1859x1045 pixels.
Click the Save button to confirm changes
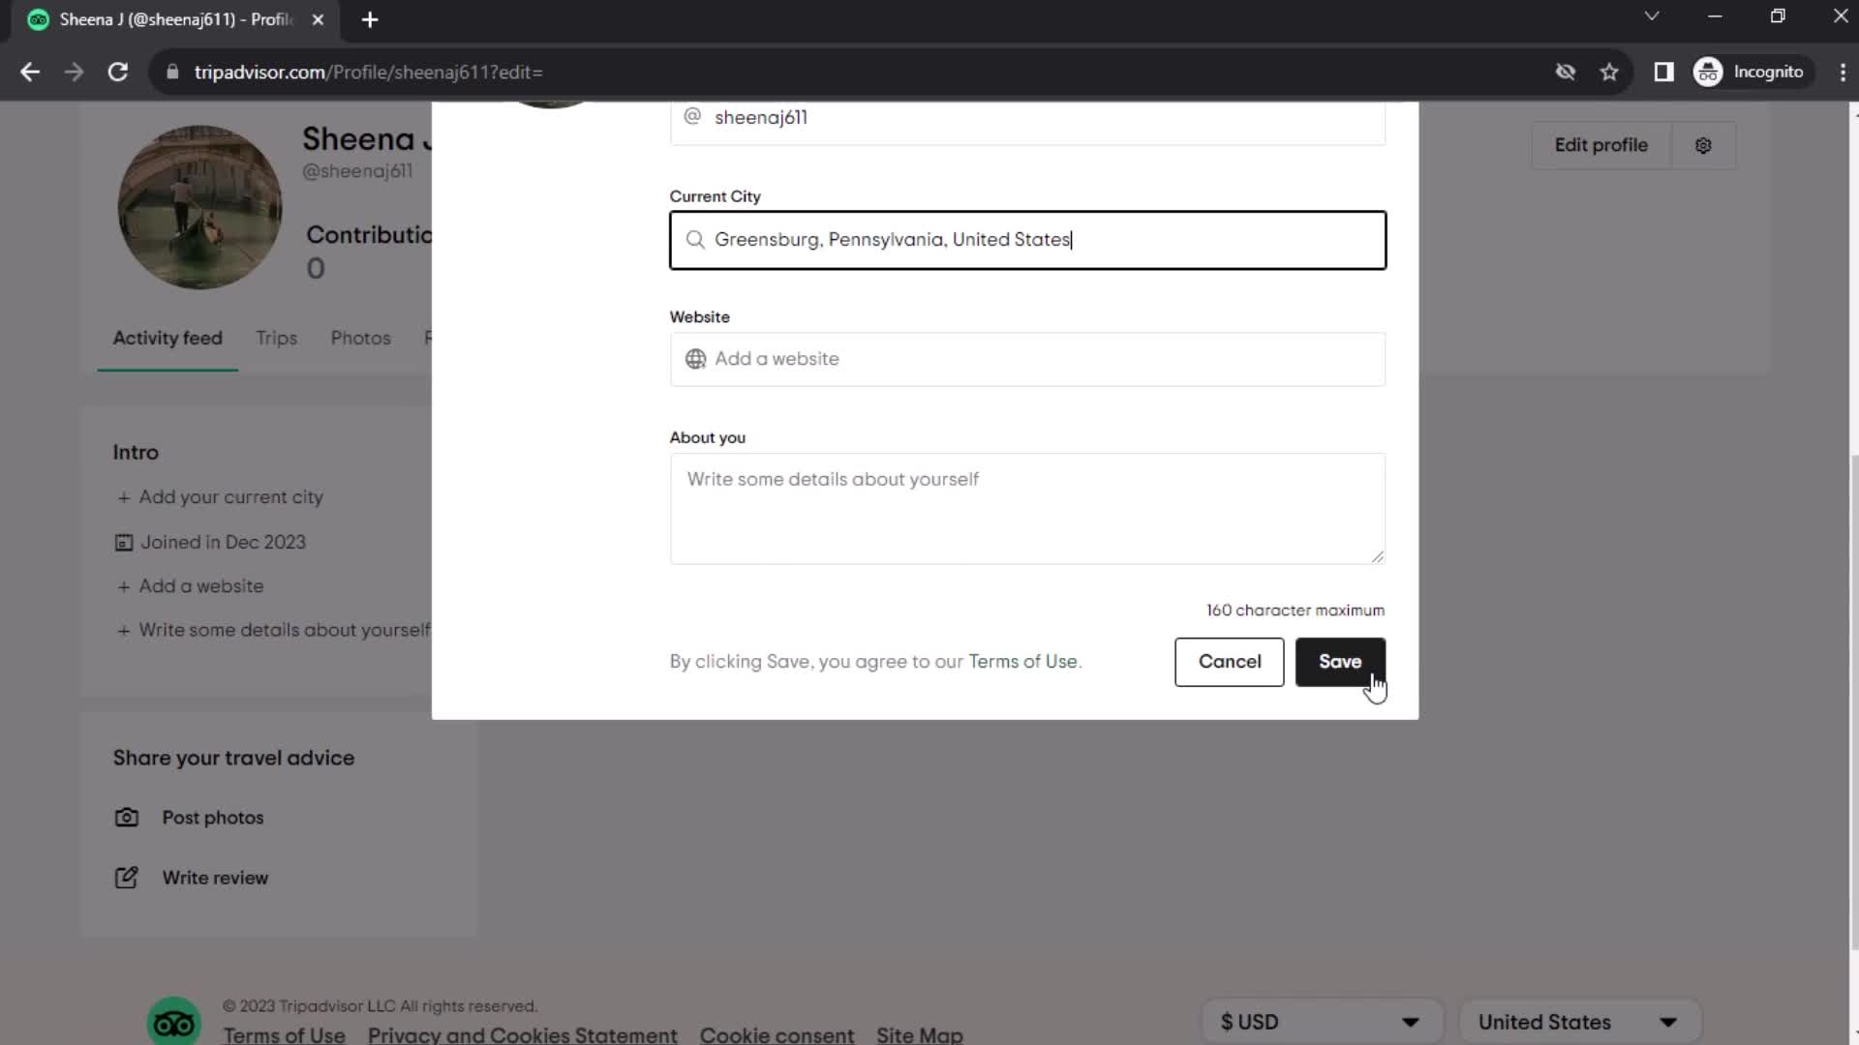pos(1341,661)
